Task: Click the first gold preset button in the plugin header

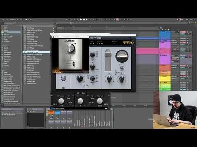Action: (x=124, y=42)
